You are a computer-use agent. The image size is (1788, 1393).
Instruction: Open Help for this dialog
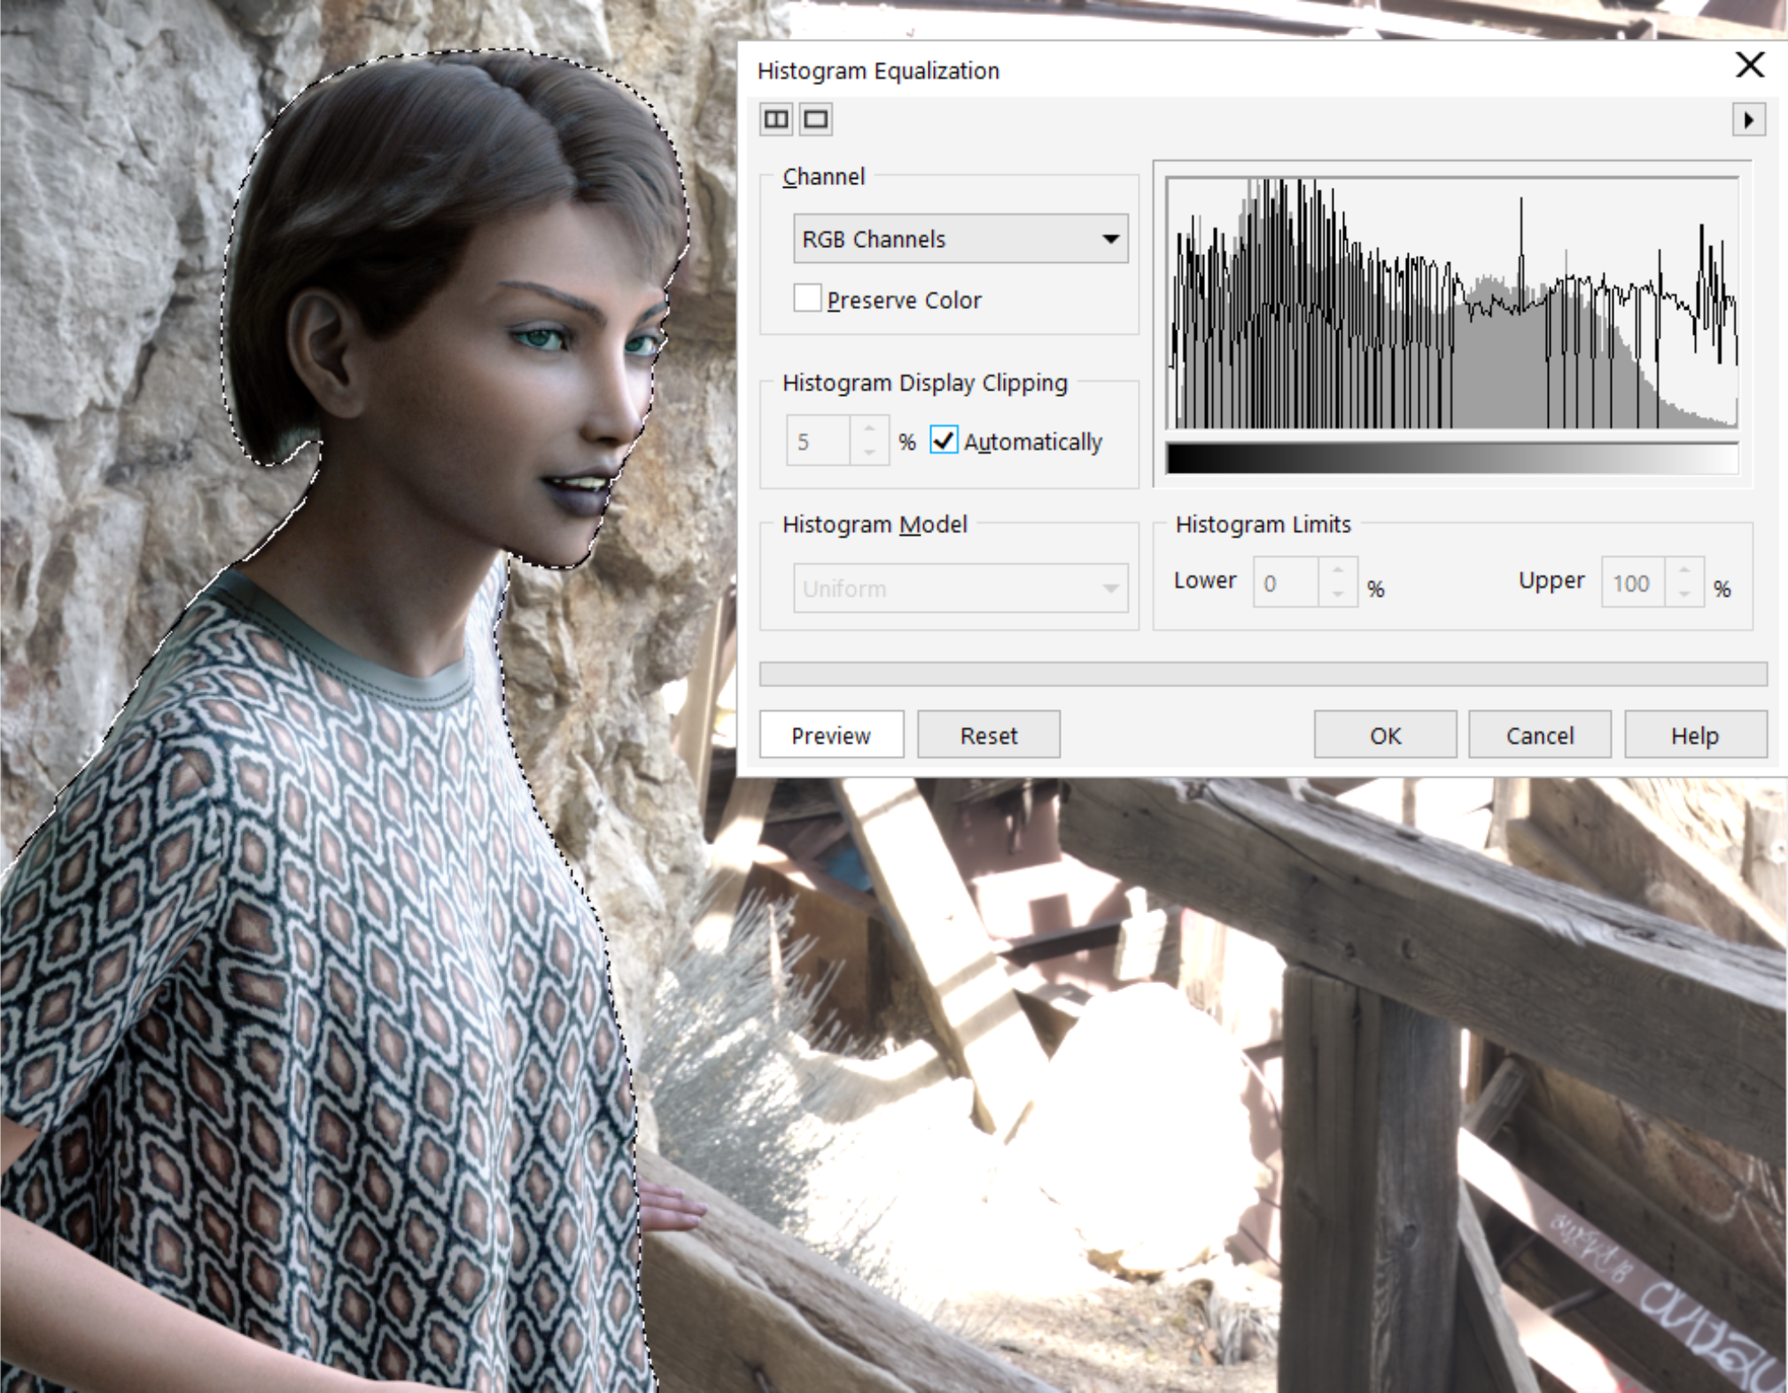[x=1694, y=735]
